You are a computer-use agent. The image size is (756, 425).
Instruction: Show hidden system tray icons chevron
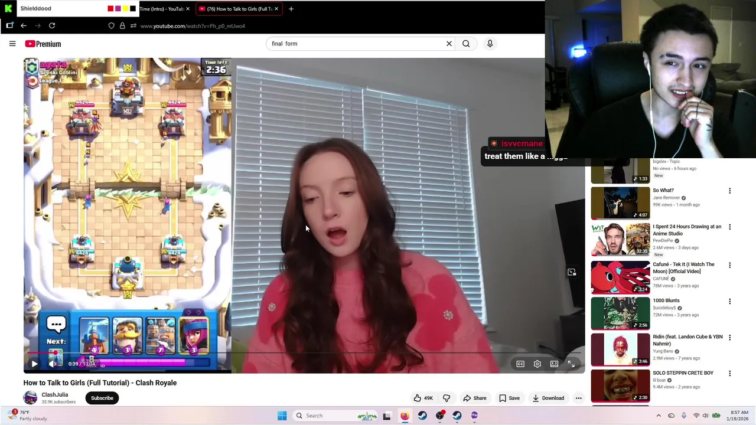tap(659, 416)
